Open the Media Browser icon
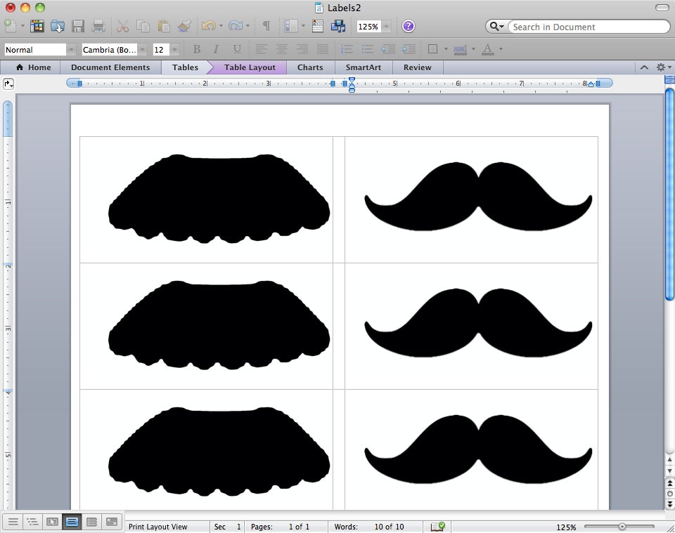 pos(337,26)
